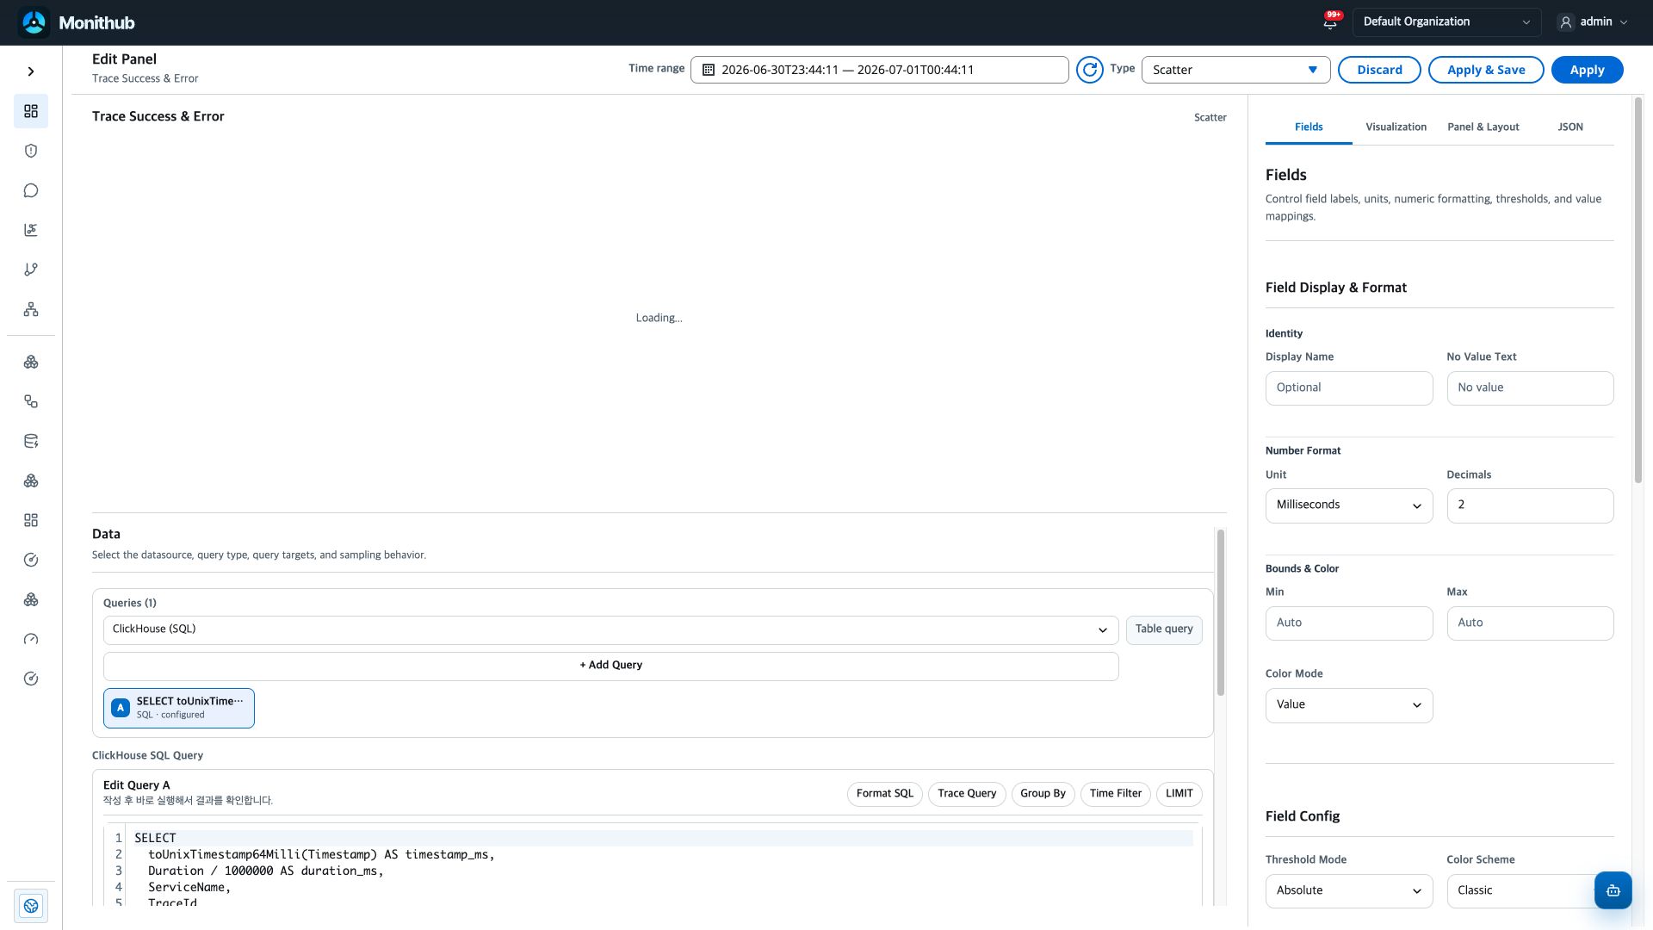Screen dimensions: 1653x930
Task: Open the database icon in sidebar
Action: pyautogui.click(x=31, y=441)
